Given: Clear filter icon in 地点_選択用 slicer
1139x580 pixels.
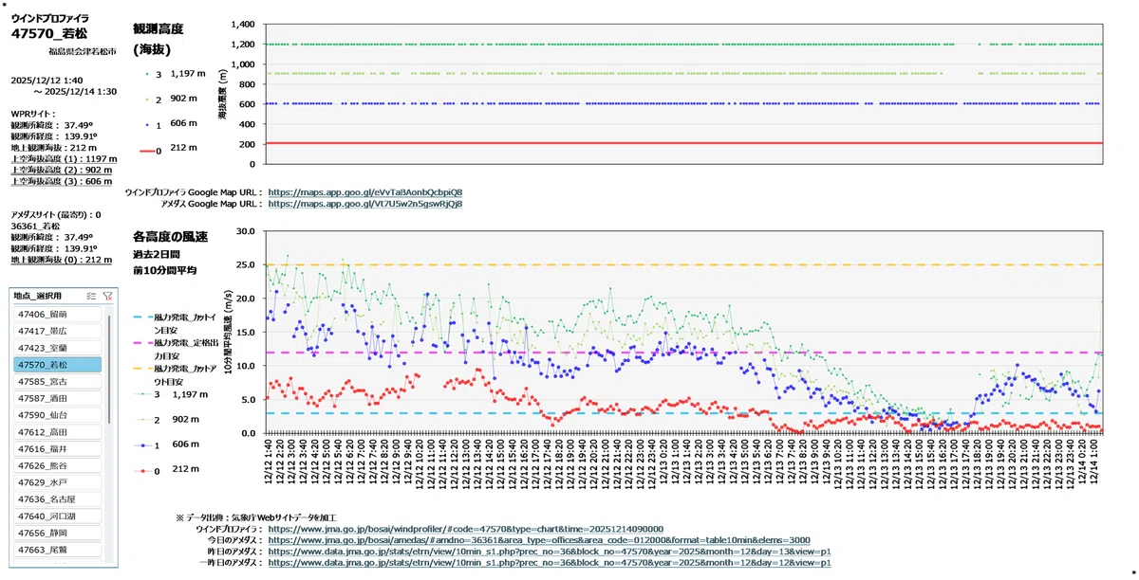Looking at the screenshot, I should (107, 296).
